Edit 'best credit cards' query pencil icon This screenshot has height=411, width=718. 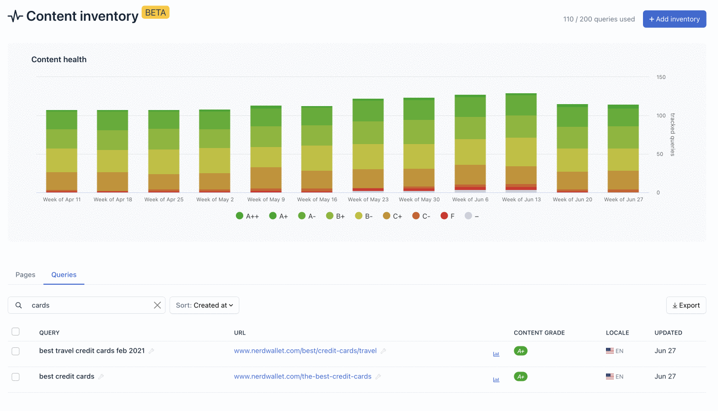101,376
